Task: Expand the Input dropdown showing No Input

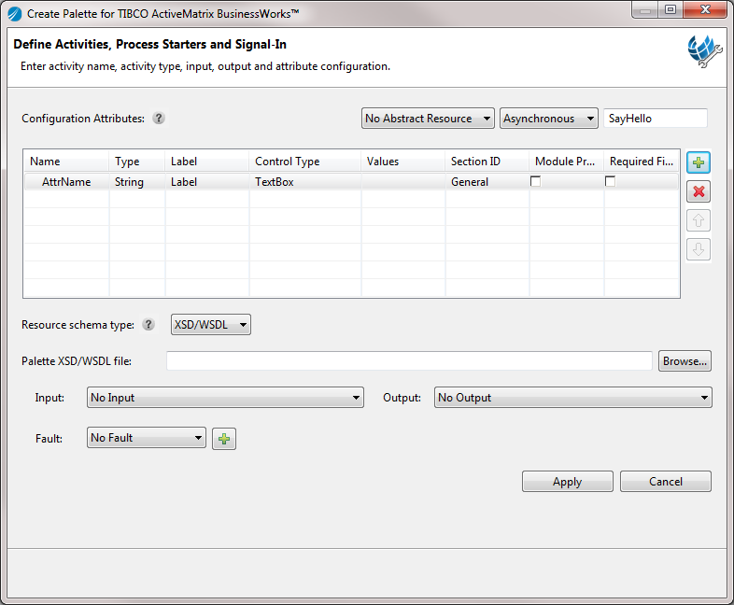Action: (225, 398)
